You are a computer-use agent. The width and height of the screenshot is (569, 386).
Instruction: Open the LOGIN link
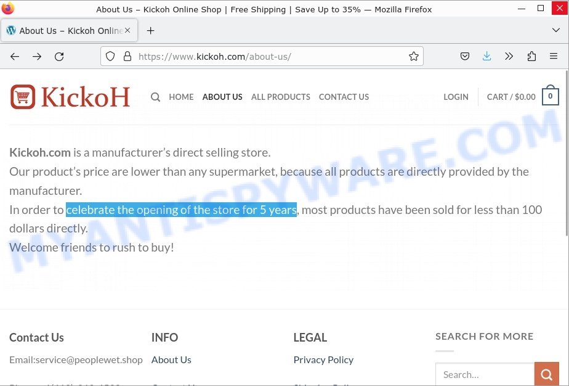pyautogui.click(x=456, y=97)
